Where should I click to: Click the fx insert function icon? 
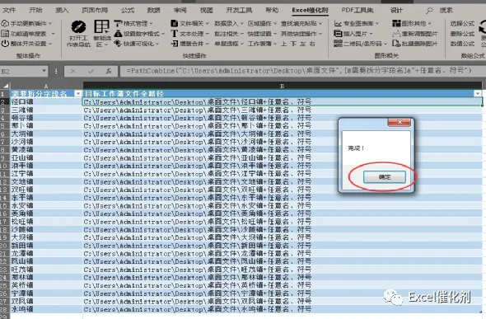(109, 72)
